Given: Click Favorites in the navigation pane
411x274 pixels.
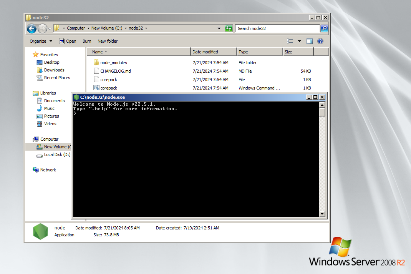Looking at the screenshot, I should pos(49,55).
